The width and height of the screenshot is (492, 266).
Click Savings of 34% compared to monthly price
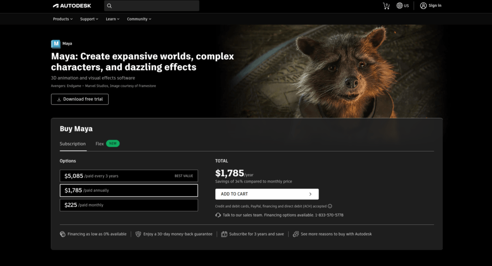click(254, 182)
